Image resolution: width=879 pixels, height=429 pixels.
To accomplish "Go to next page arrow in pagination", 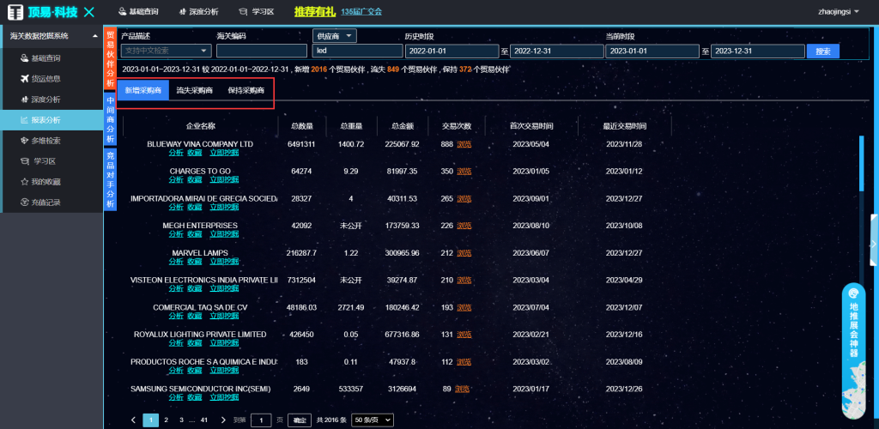I will coord(223,420).
